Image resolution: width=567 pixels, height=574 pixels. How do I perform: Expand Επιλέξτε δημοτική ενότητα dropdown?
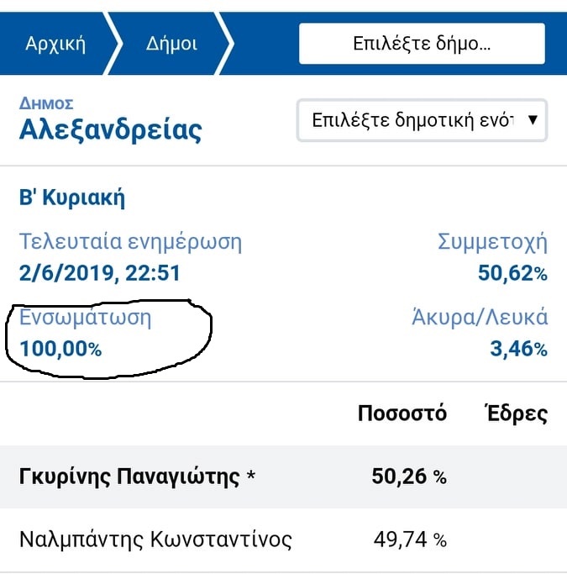pyautogui.click(x=422, y=120)
